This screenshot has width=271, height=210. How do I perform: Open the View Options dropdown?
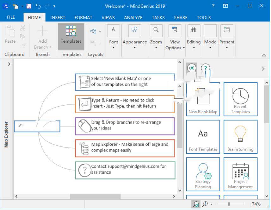(x=175, y=38)
